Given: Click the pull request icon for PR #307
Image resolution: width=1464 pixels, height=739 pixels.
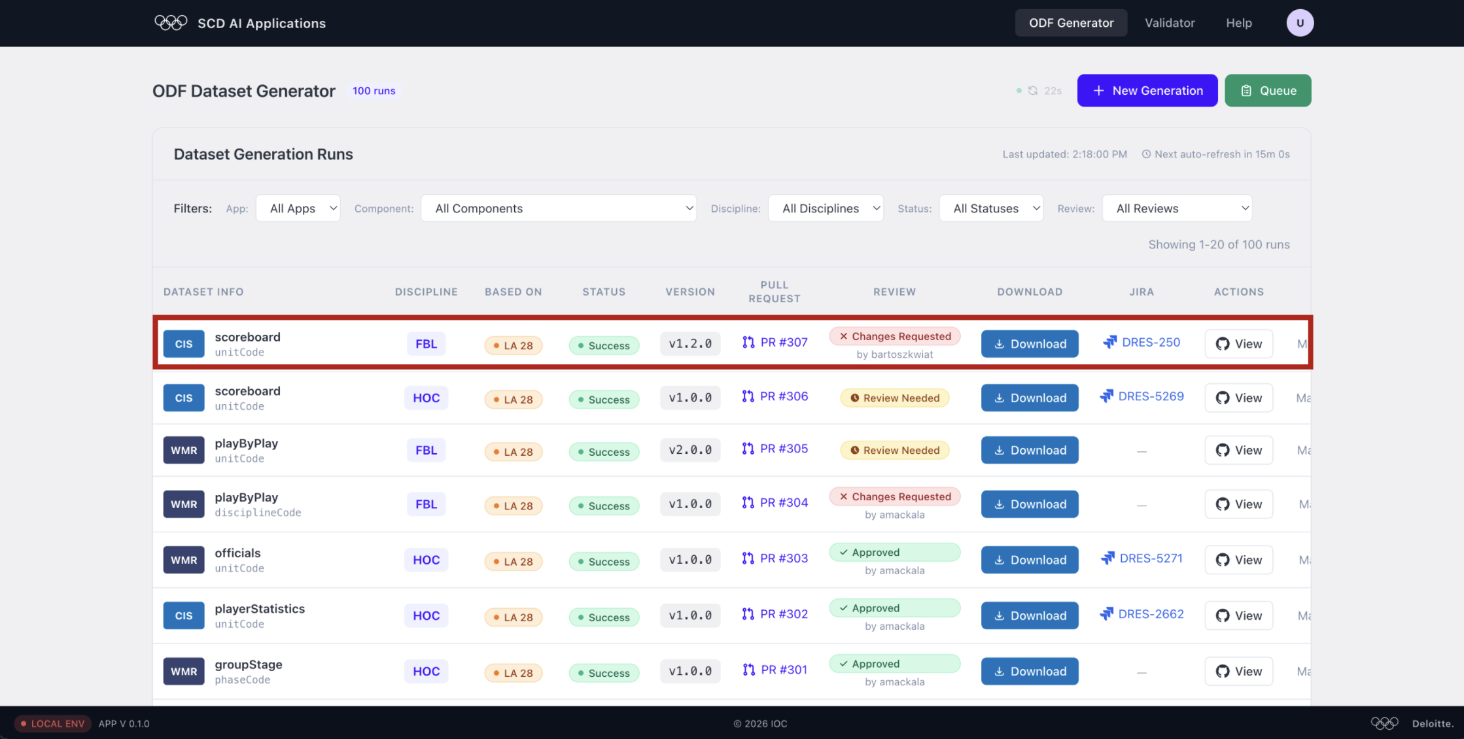Looking at the screenshot, I should click(x=748, y=342).
